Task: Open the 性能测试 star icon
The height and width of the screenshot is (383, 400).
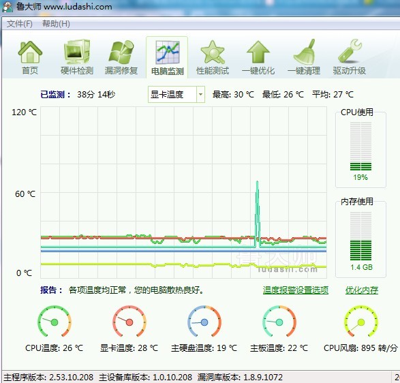Action: tap(213, 52)
